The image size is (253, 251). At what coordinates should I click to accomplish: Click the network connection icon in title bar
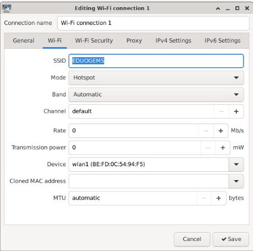point(7,8)
